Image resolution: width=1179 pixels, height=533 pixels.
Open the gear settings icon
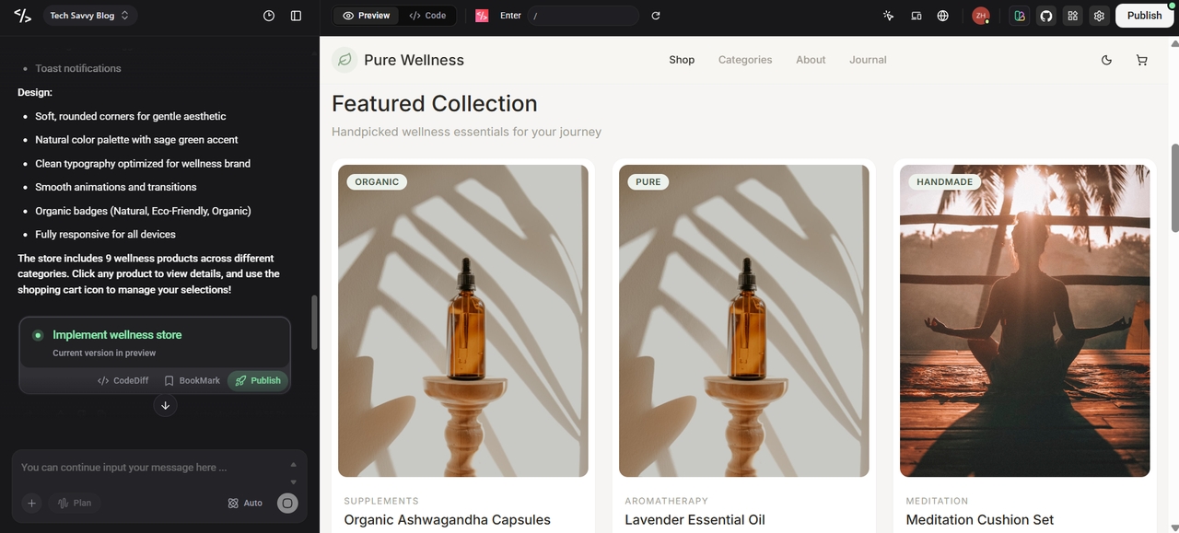pyautogui.click(x=1099, y=16)
